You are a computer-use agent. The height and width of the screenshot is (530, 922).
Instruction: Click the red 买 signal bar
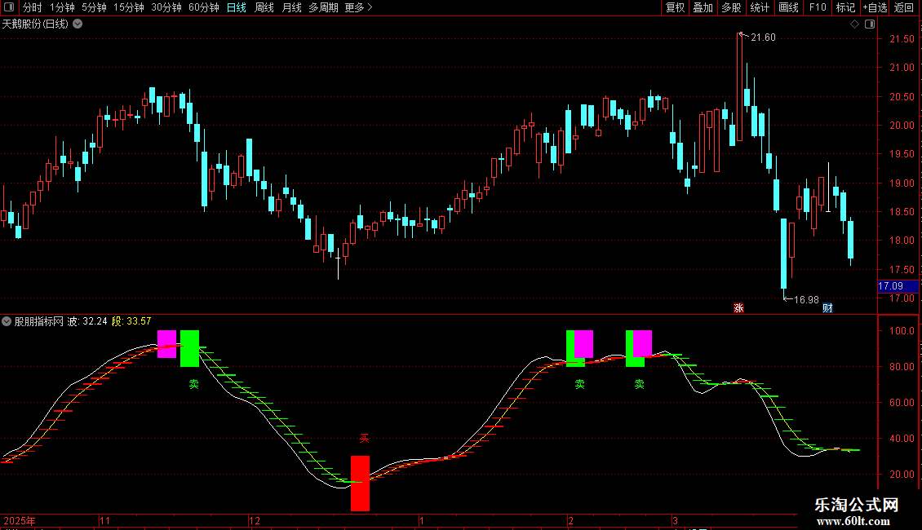coord(361,483)
